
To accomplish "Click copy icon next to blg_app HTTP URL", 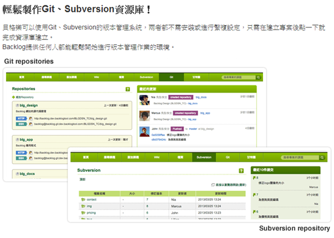I will tap(30, 153).
